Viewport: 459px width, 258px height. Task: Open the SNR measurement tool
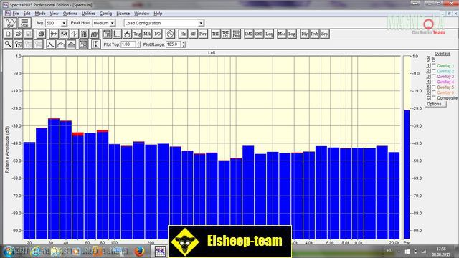tap(259, 34)
